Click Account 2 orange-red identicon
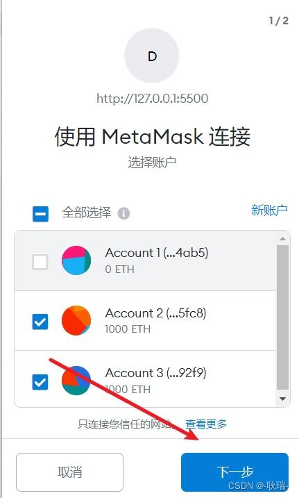The height and width of the screenshot is (498, 299). (x=76, y=320)
